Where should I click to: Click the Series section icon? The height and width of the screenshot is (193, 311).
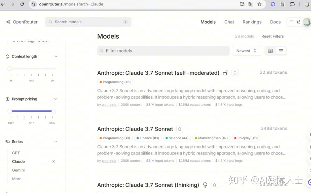click(x=7, y=142)
